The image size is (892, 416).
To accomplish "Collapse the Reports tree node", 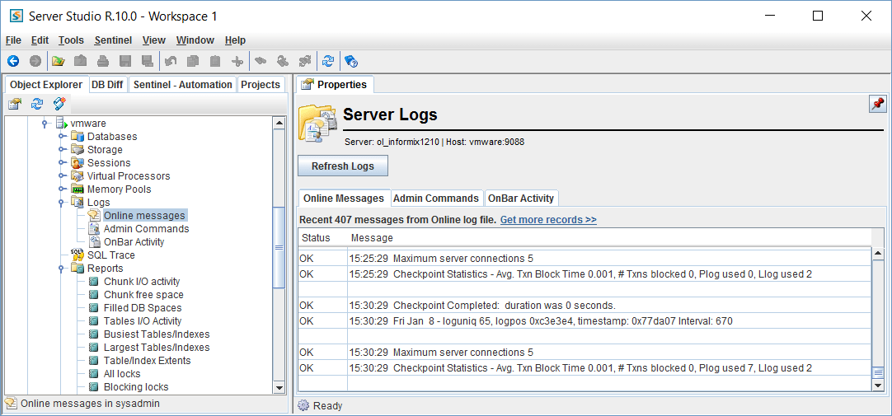I will [62, 269].
